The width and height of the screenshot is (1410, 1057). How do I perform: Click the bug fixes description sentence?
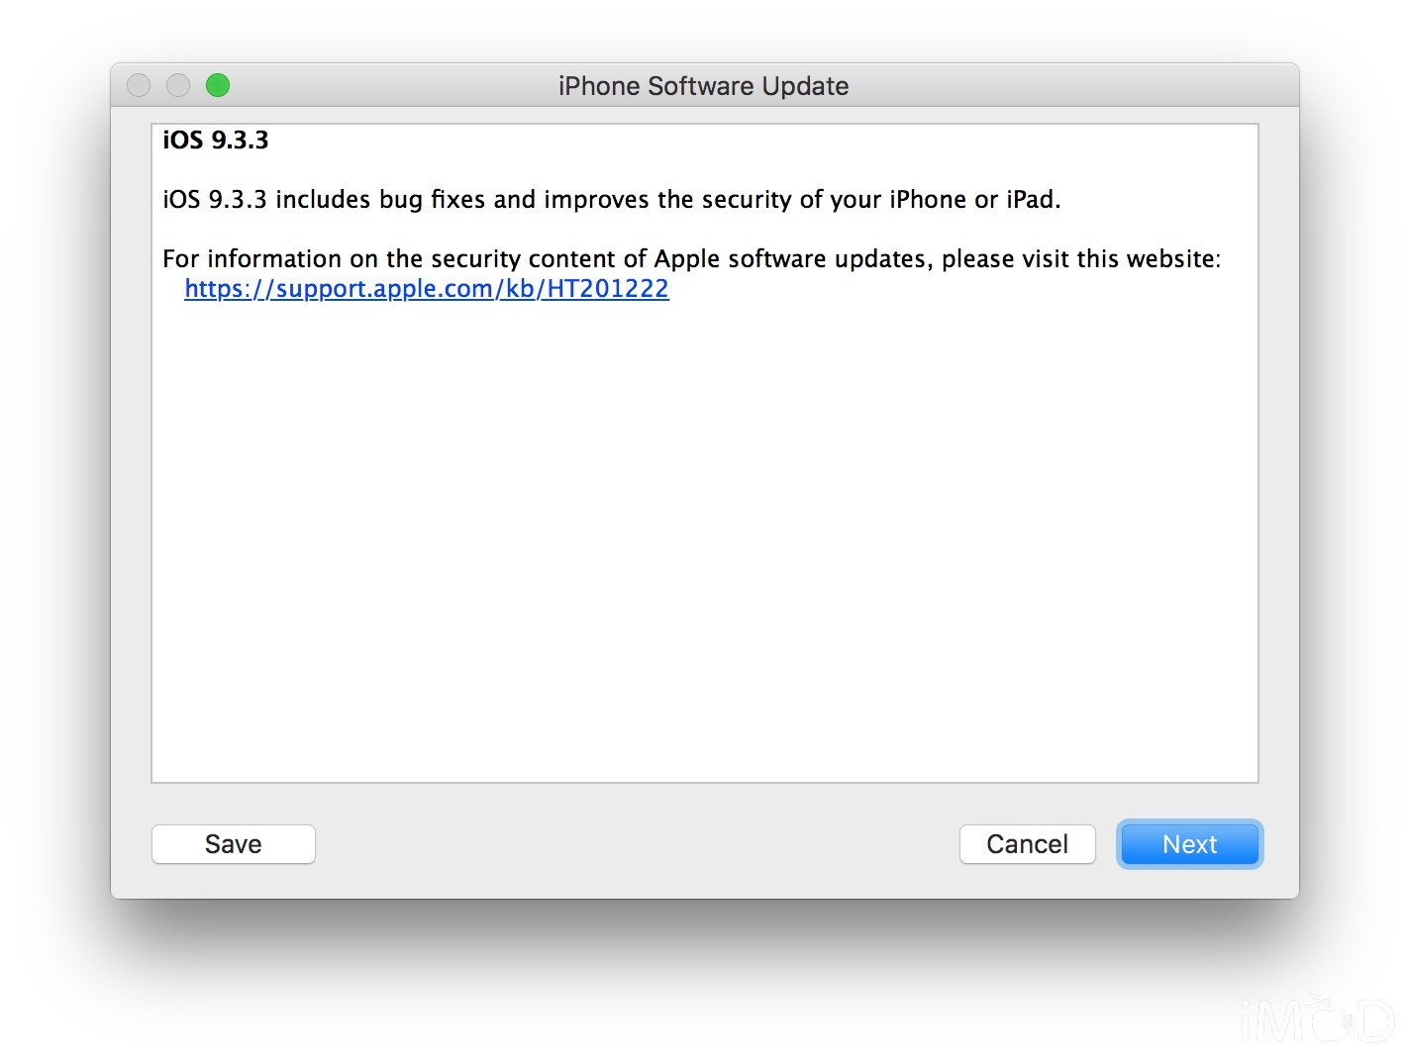(611, 200)
